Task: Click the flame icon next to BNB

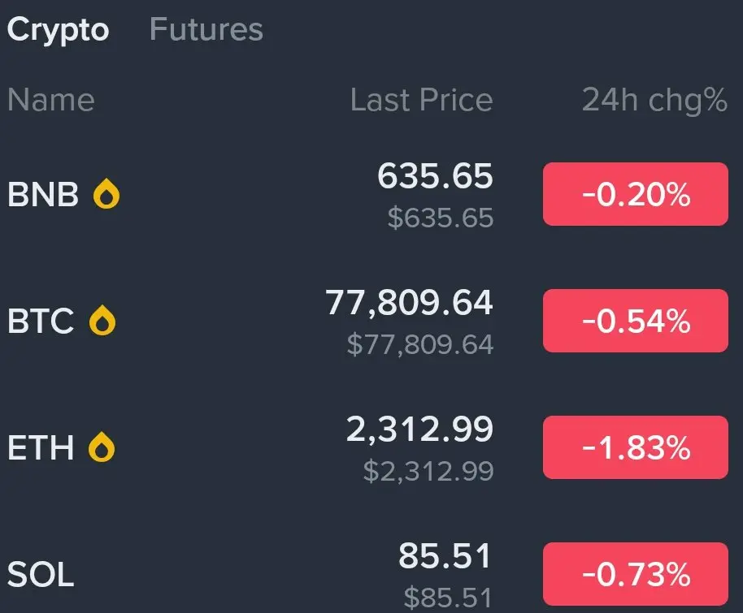Action: [x=106, y=195]
